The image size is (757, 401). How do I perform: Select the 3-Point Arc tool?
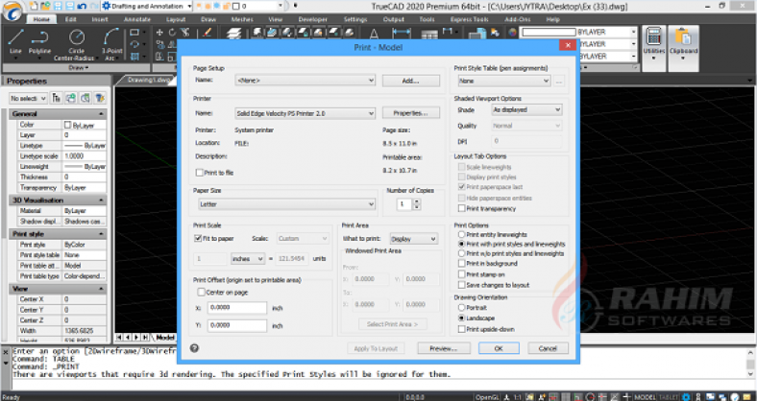point(111,44)
